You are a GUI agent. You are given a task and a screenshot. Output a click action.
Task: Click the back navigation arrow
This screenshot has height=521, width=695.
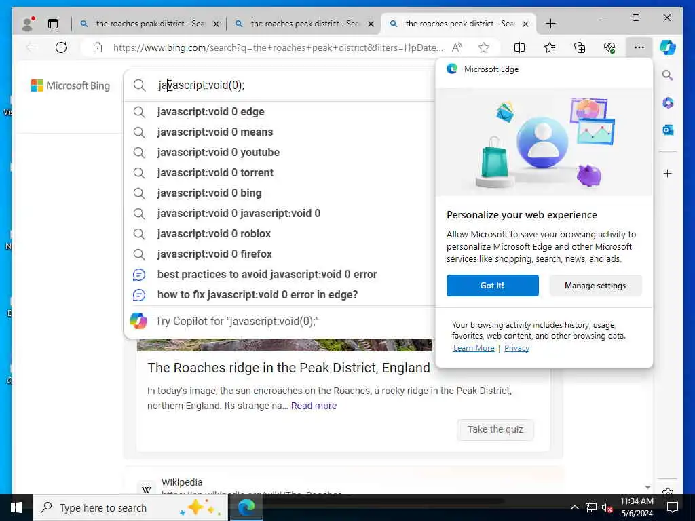click(x=31, y=47)
